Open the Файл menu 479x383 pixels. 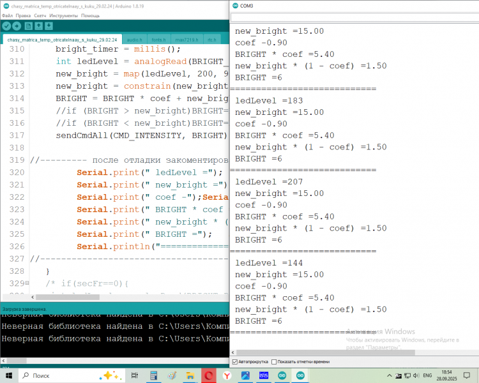point(6,15)
